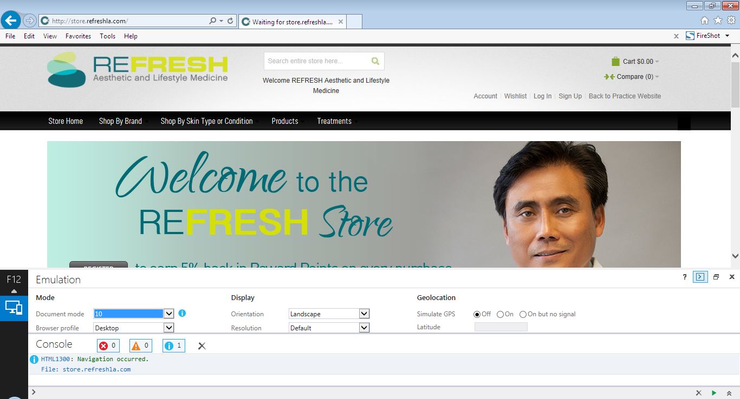Open the browser Tools gear icon

(x=731, y=21)
